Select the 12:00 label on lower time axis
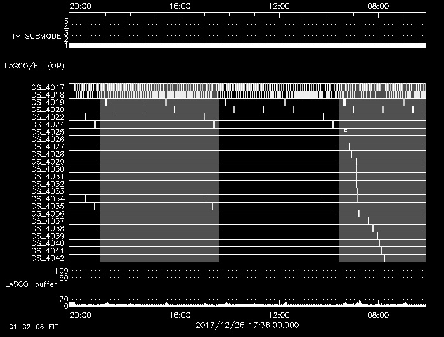The width and height of the screenshot is (444, 337). (x=279, y=315)
